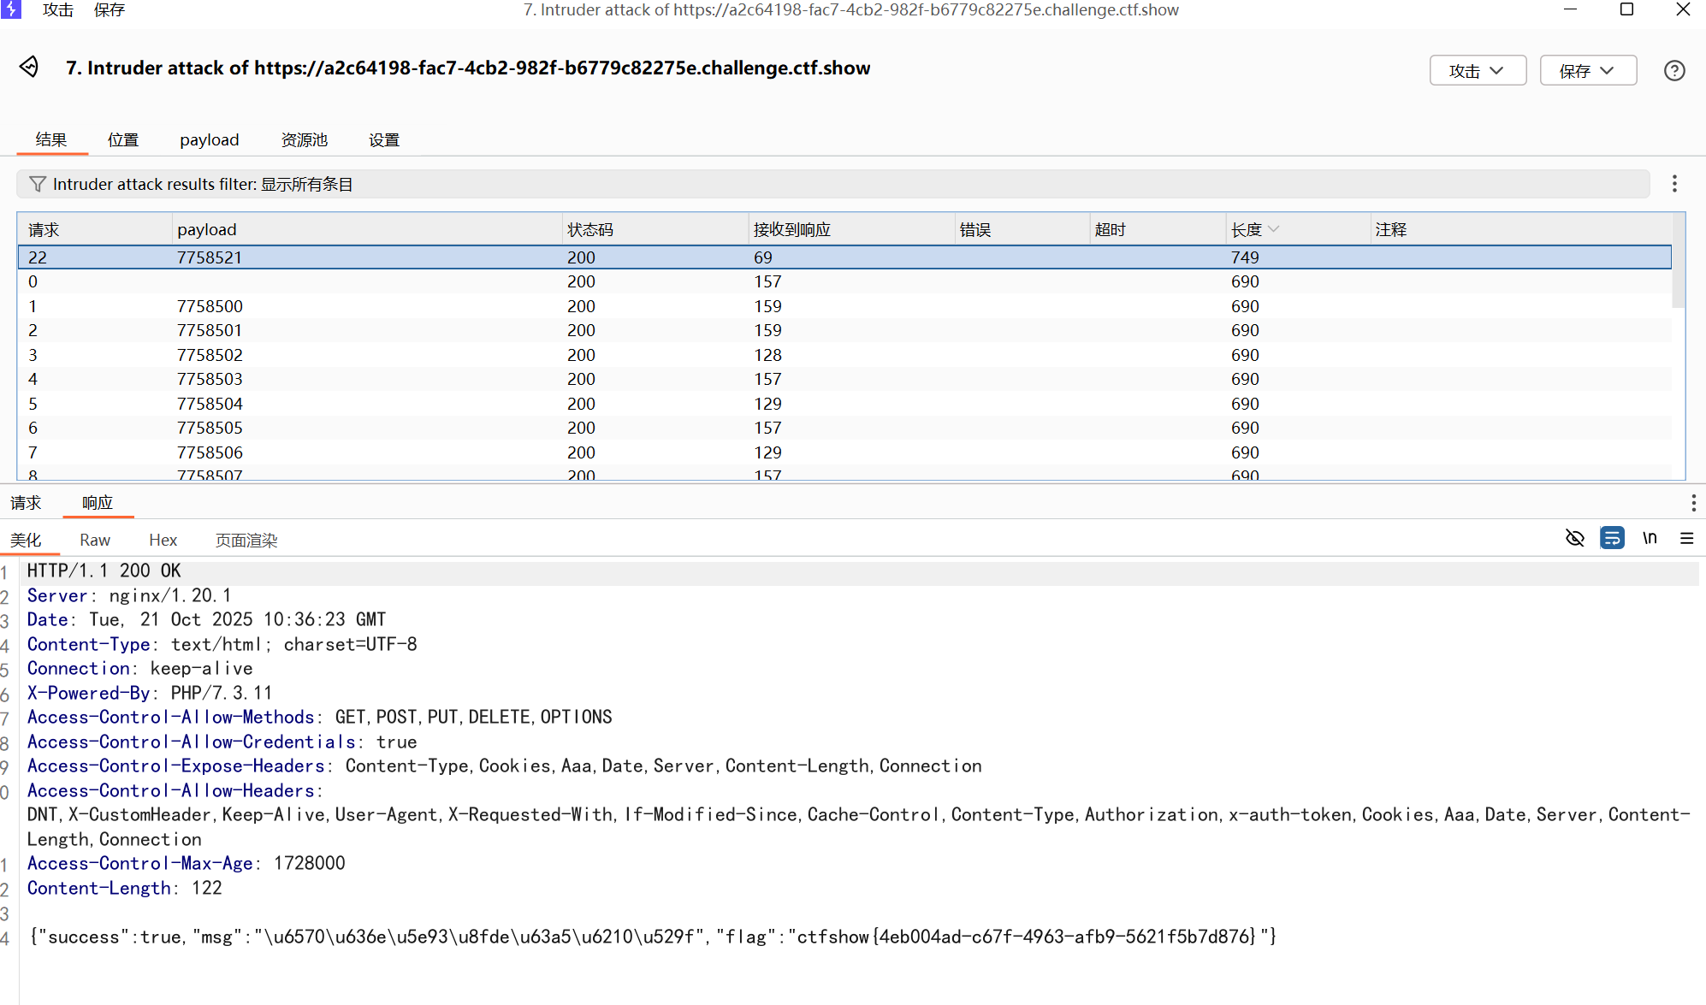
Task: Select result row with payload 7758503
Action: click(210, 379)
